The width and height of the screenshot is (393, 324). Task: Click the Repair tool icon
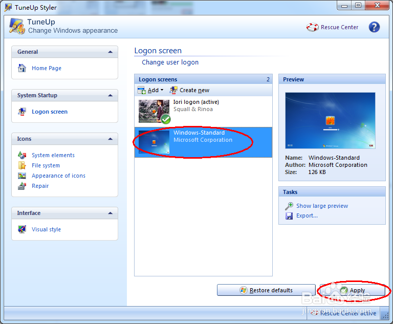[22, 186]
